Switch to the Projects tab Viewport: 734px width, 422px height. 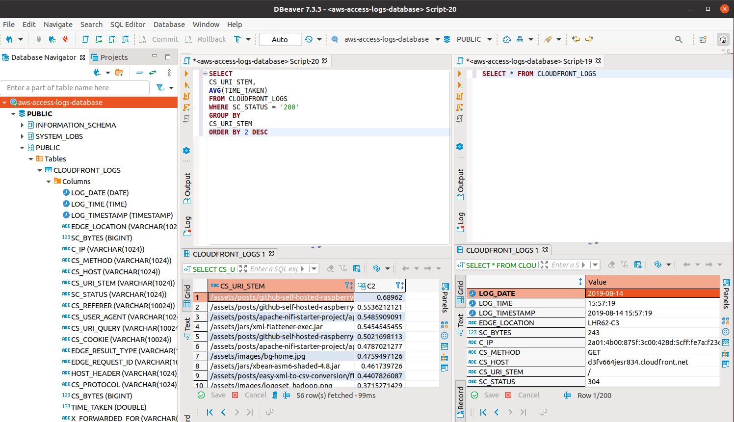pos(109,57)
